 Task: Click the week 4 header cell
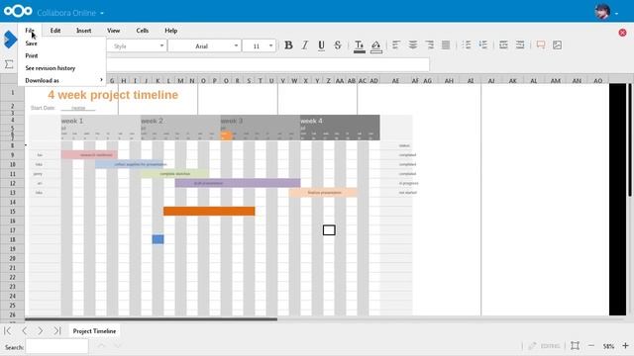[340, 121]
